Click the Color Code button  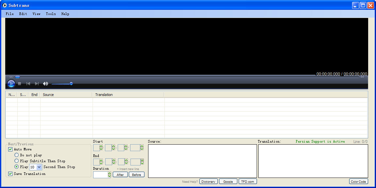358,181
